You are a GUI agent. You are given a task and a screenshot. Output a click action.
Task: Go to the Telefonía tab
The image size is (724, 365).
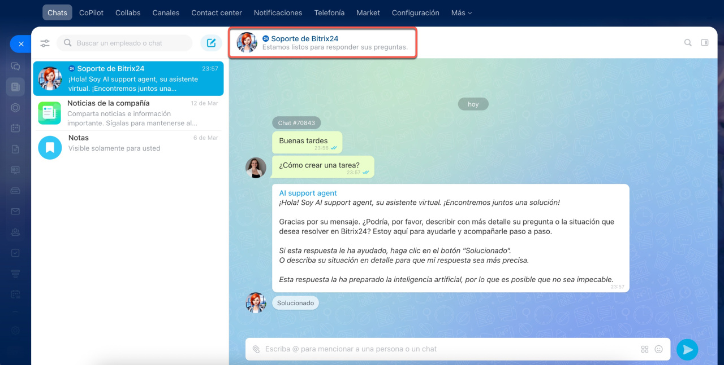[x=329, y=12]
